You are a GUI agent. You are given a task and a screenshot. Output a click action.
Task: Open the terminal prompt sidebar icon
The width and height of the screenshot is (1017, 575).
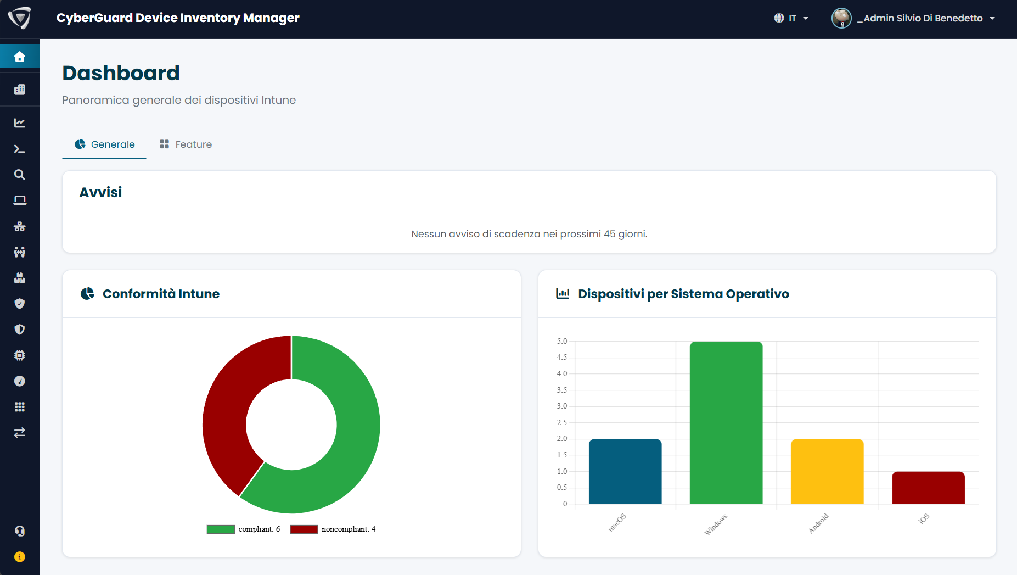click(x=20, y=149)
